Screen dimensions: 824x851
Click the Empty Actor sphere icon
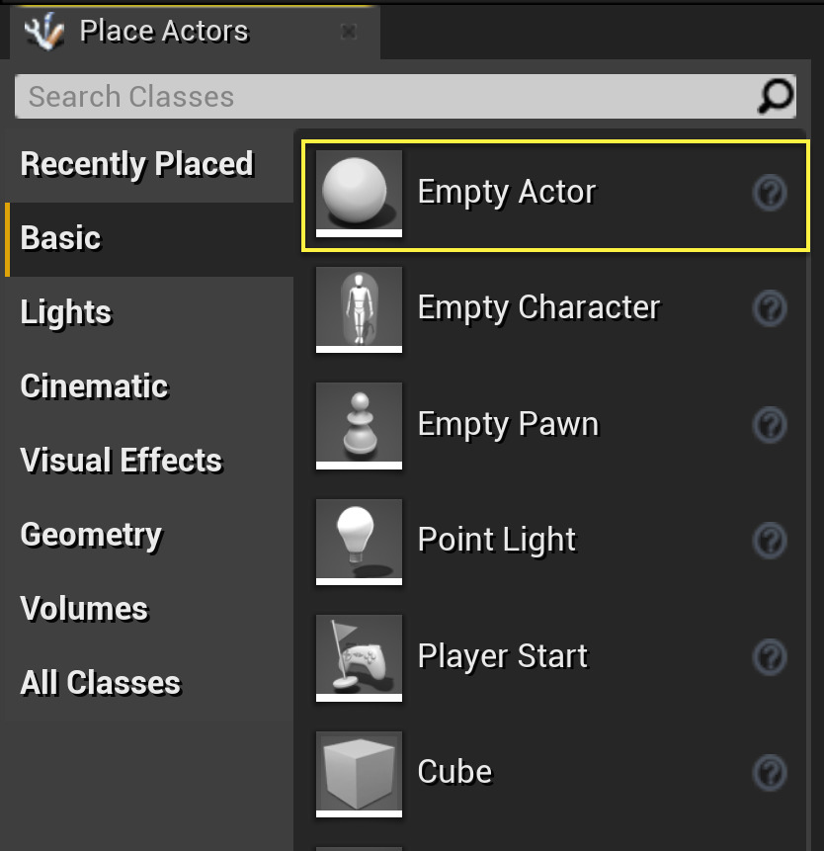click(x=359, y=193)
